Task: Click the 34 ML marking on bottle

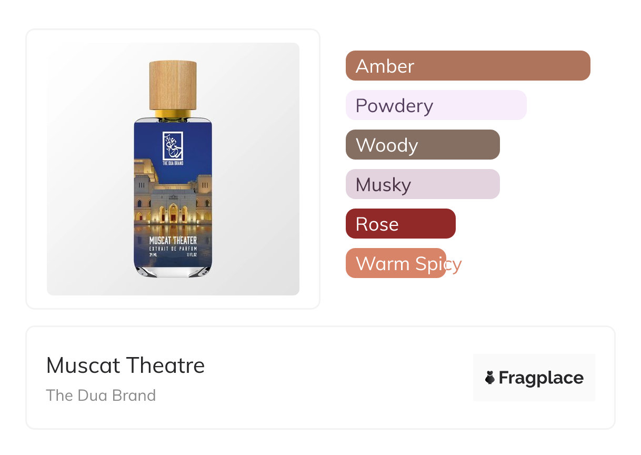Action: coord(153,254)
